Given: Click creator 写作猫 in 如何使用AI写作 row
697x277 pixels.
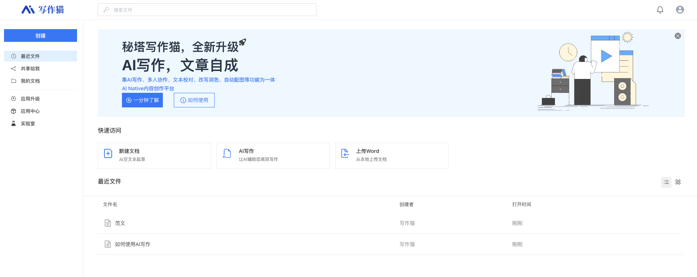Looking at the screenshot, I should point(407,244).
